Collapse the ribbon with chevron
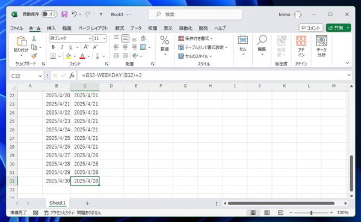Image resolution: width=361 pixels, height=222 pixels. tap(347, 62)
